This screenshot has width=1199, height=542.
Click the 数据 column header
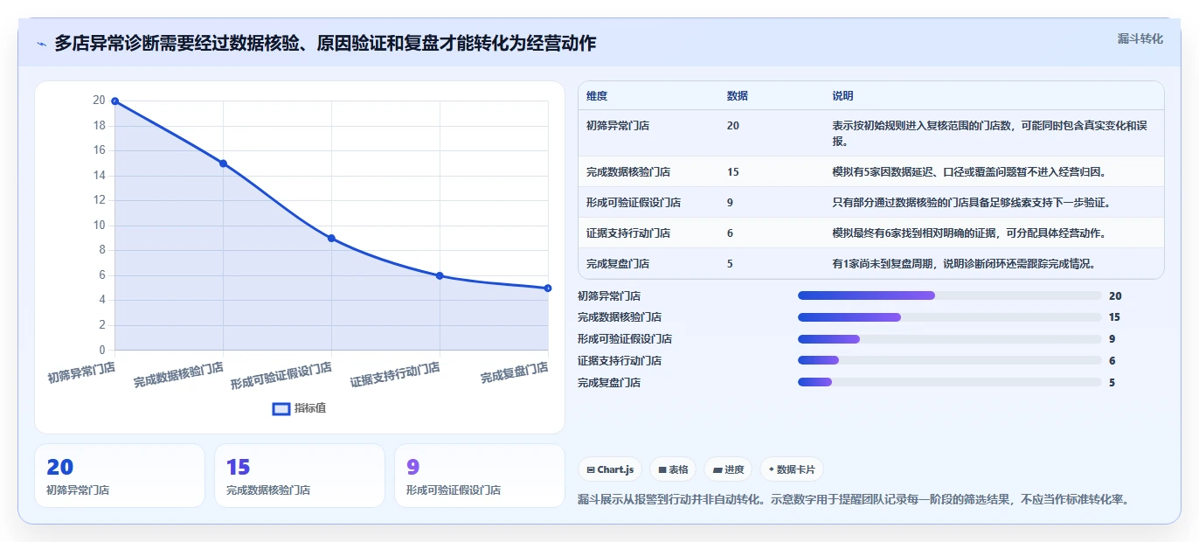(737, 96)
